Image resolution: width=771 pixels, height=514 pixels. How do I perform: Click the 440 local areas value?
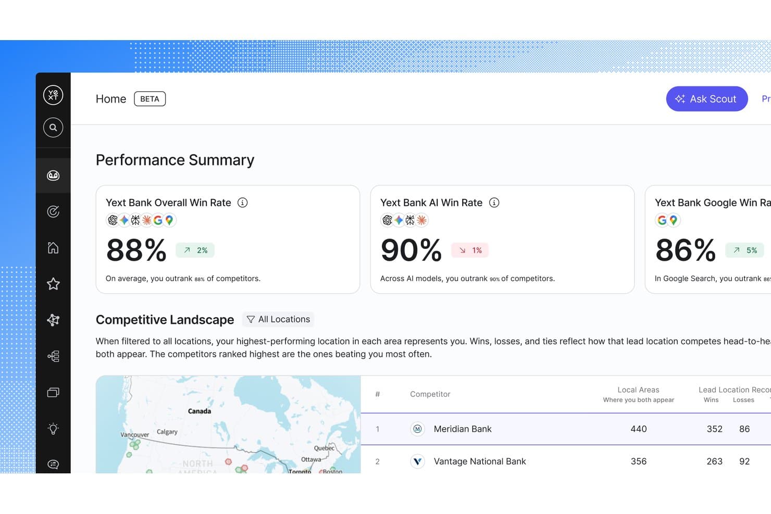pyautogui.click(x=639, y=429)
